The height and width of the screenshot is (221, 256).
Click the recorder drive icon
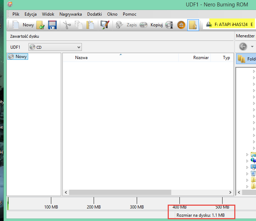pos(209,25)
